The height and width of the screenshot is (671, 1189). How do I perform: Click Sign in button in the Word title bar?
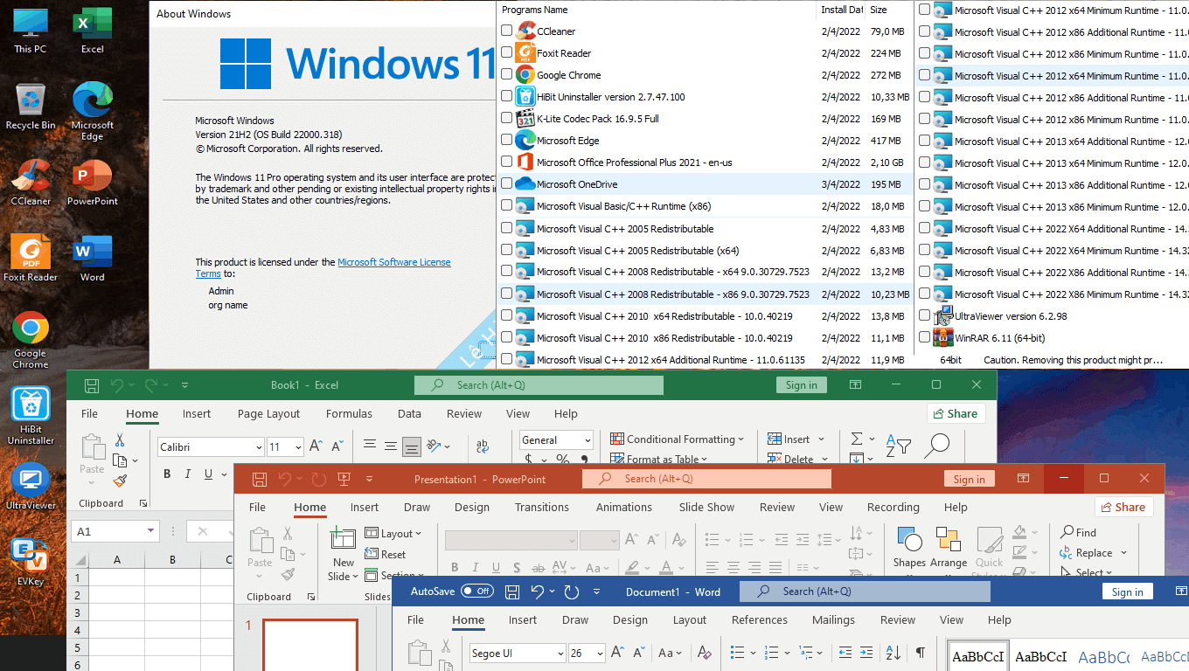point(1127,591)
